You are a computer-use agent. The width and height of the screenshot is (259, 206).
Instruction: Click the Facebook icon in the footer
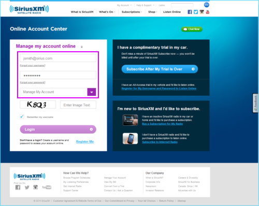18,187
